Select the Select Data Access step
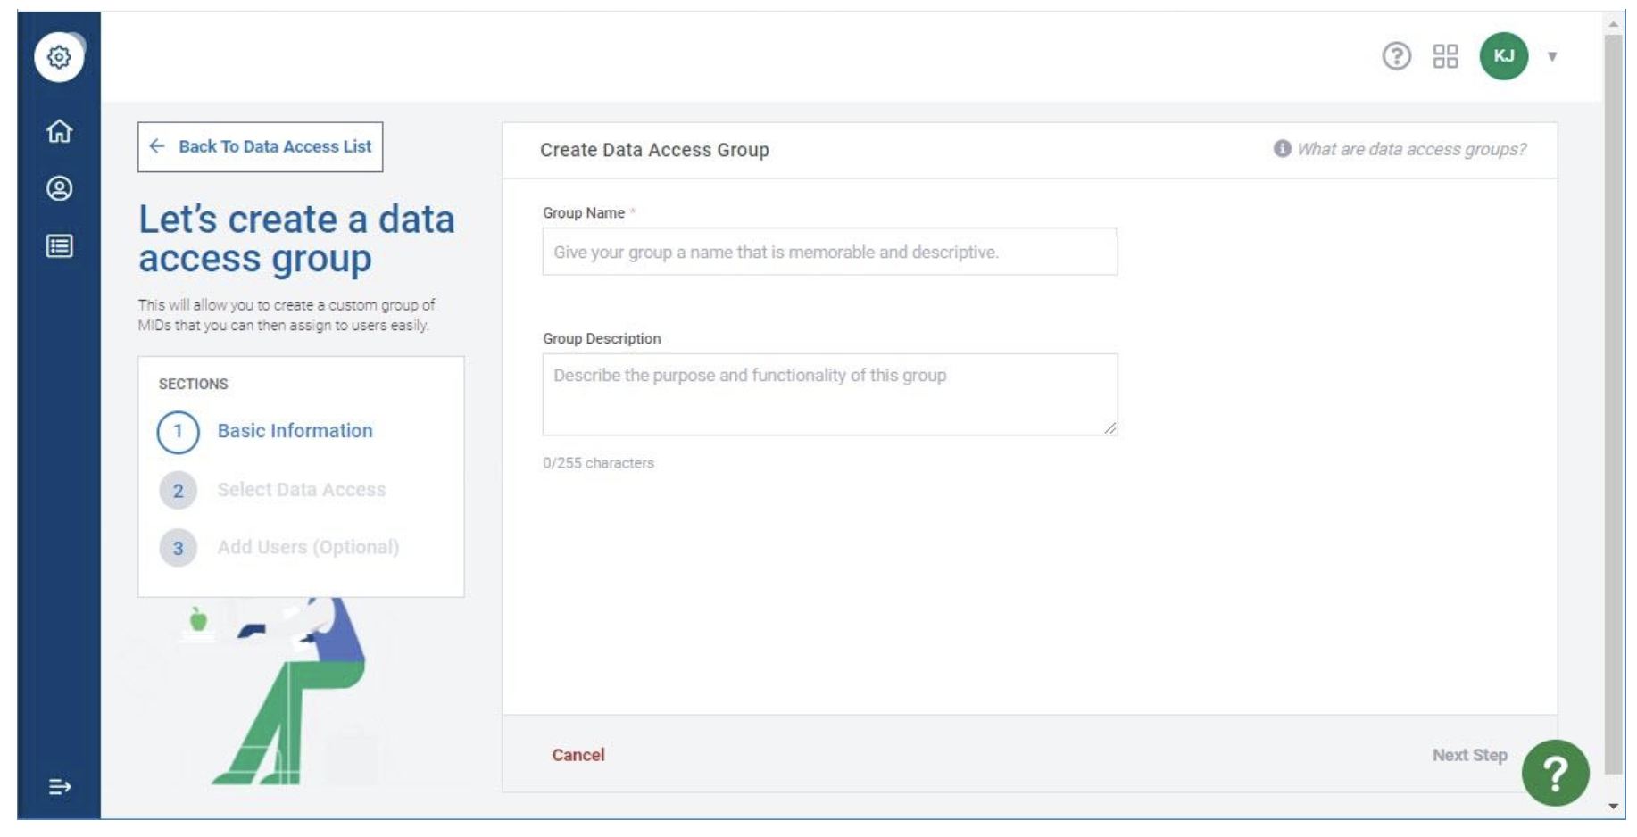 tap(301, 490)
